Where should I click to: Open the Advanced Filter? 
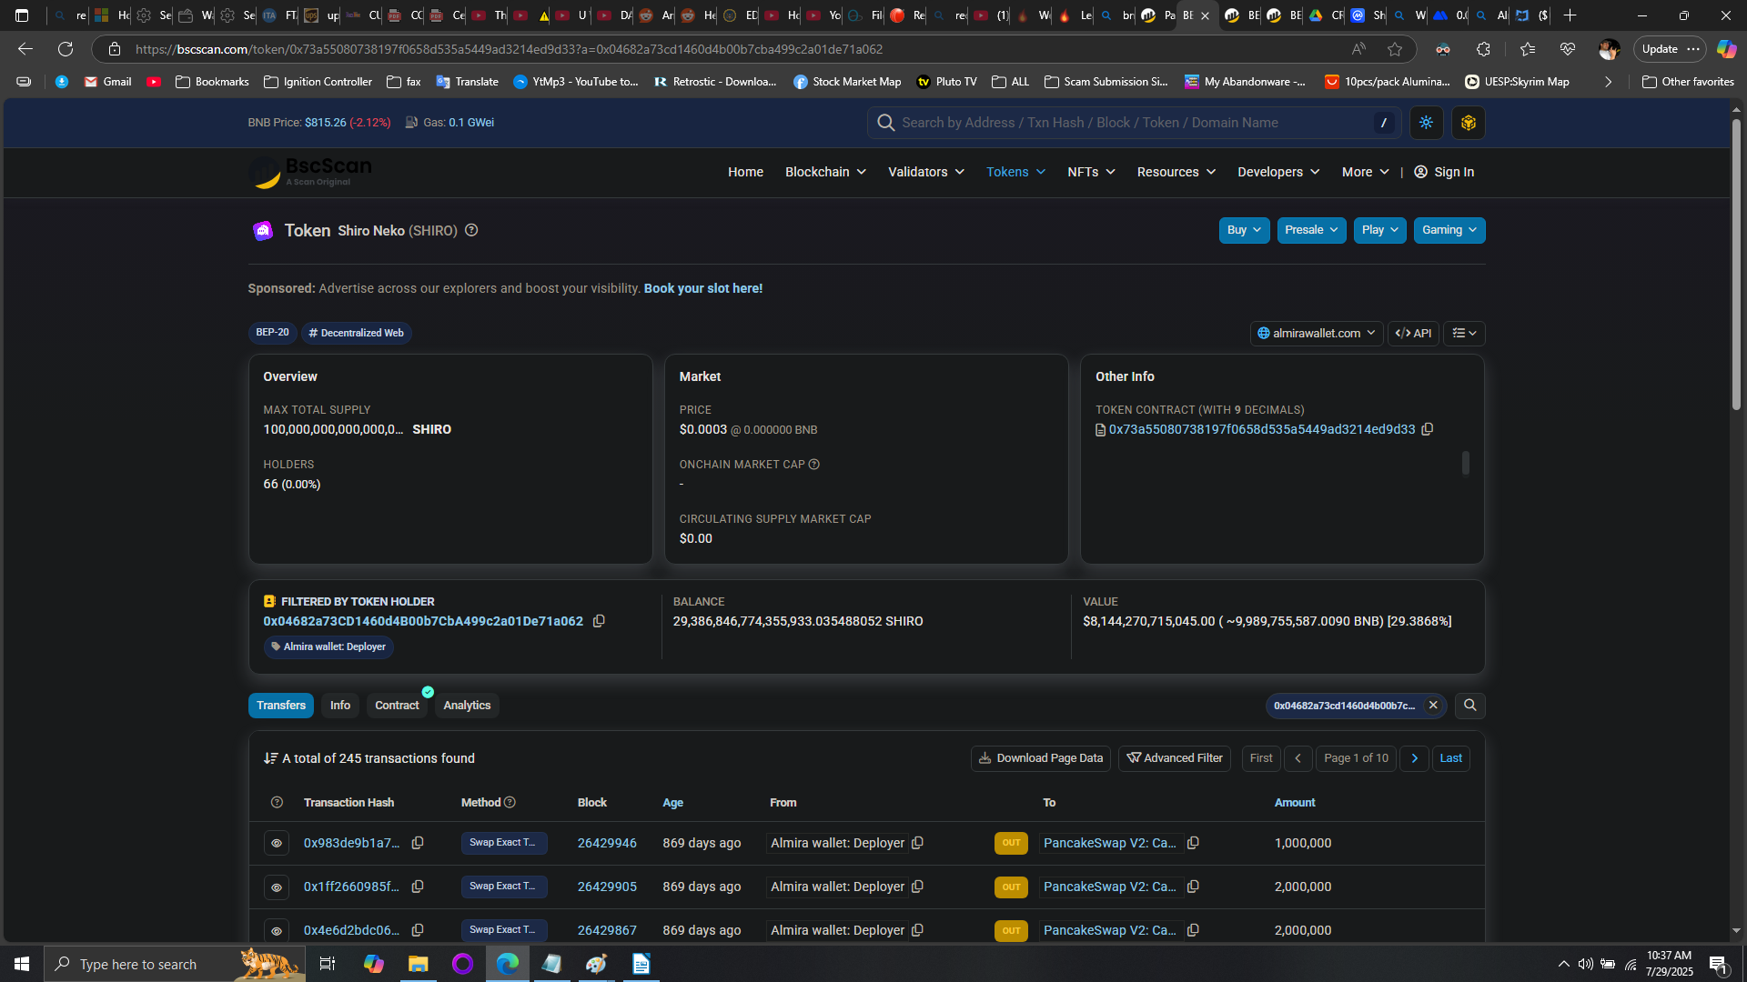click(x=1175, y=758)
